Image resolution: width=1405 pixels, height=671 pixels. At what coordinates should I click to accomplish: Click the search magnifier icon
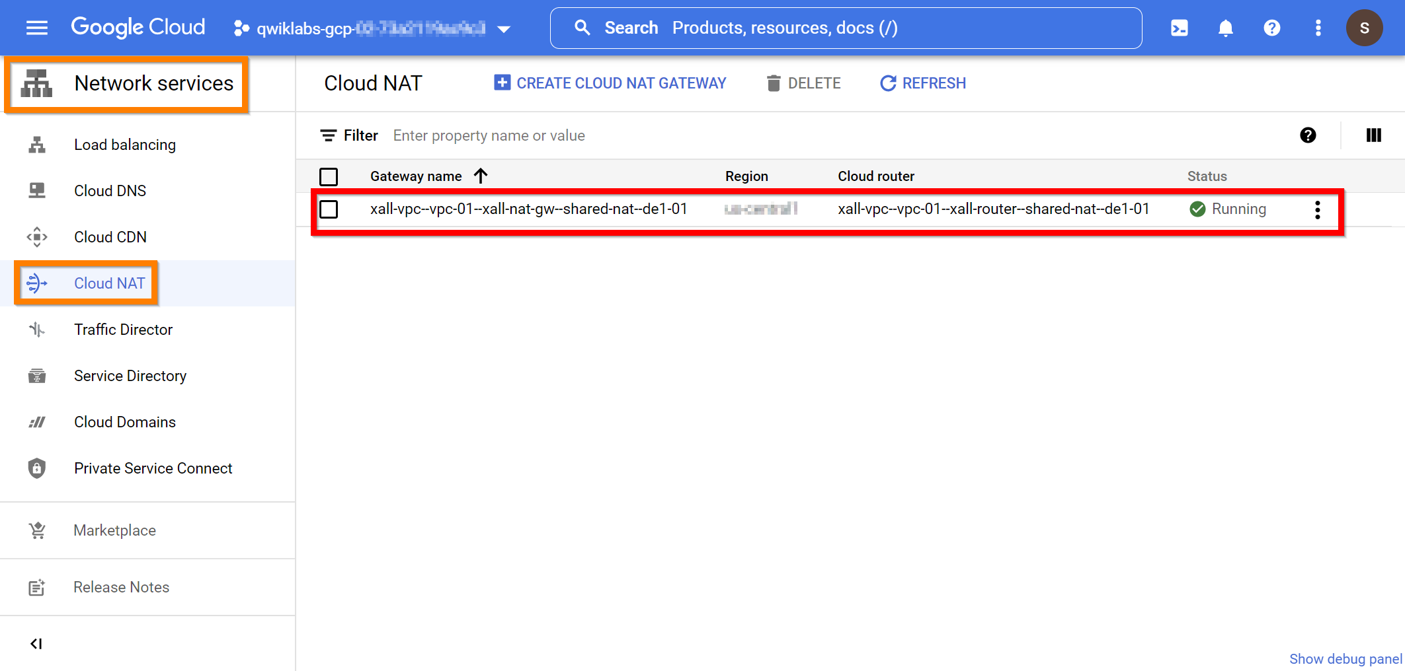582,28
